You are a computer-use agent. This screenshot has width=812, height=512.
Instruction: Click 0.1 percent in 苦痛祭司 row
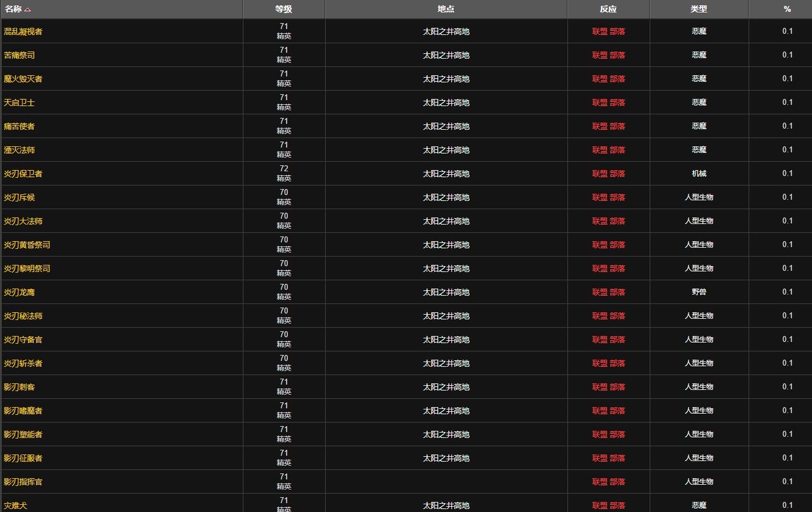[787, 55]
